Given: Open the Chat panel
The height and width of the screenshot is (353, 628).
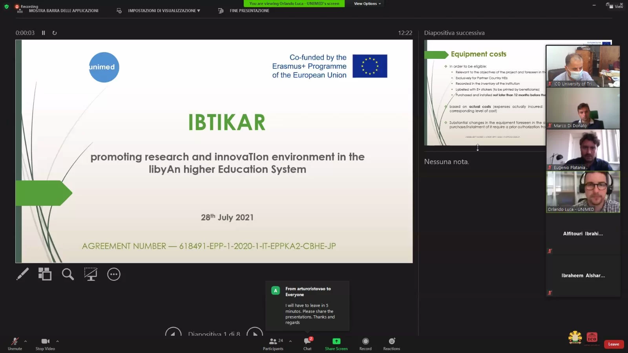Looking at the screenshot, I should coord(307,344).
